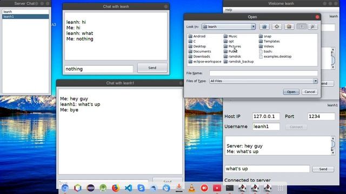Edit the Username field showing leanh1
The height and width of the screenshot is (194, 346).
(266, 127)
